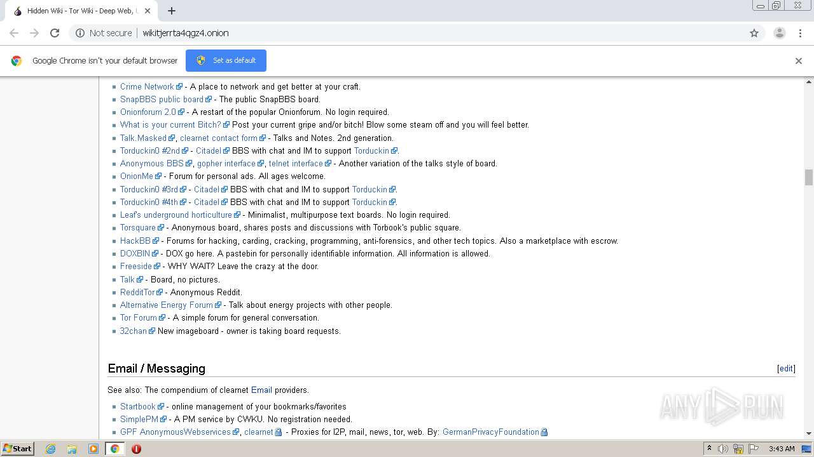Open the volume tray icon
Image resolution: width=814 pixels, height=457 pixels.
click(723, 449)
